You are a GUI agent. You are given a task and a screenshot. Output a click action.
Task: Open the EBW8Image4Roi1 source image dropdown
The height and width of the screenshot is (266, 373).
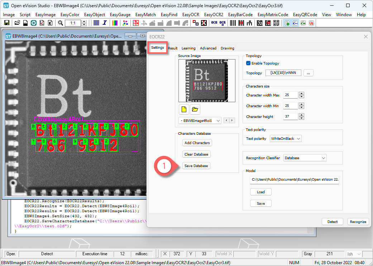(200, 120)
